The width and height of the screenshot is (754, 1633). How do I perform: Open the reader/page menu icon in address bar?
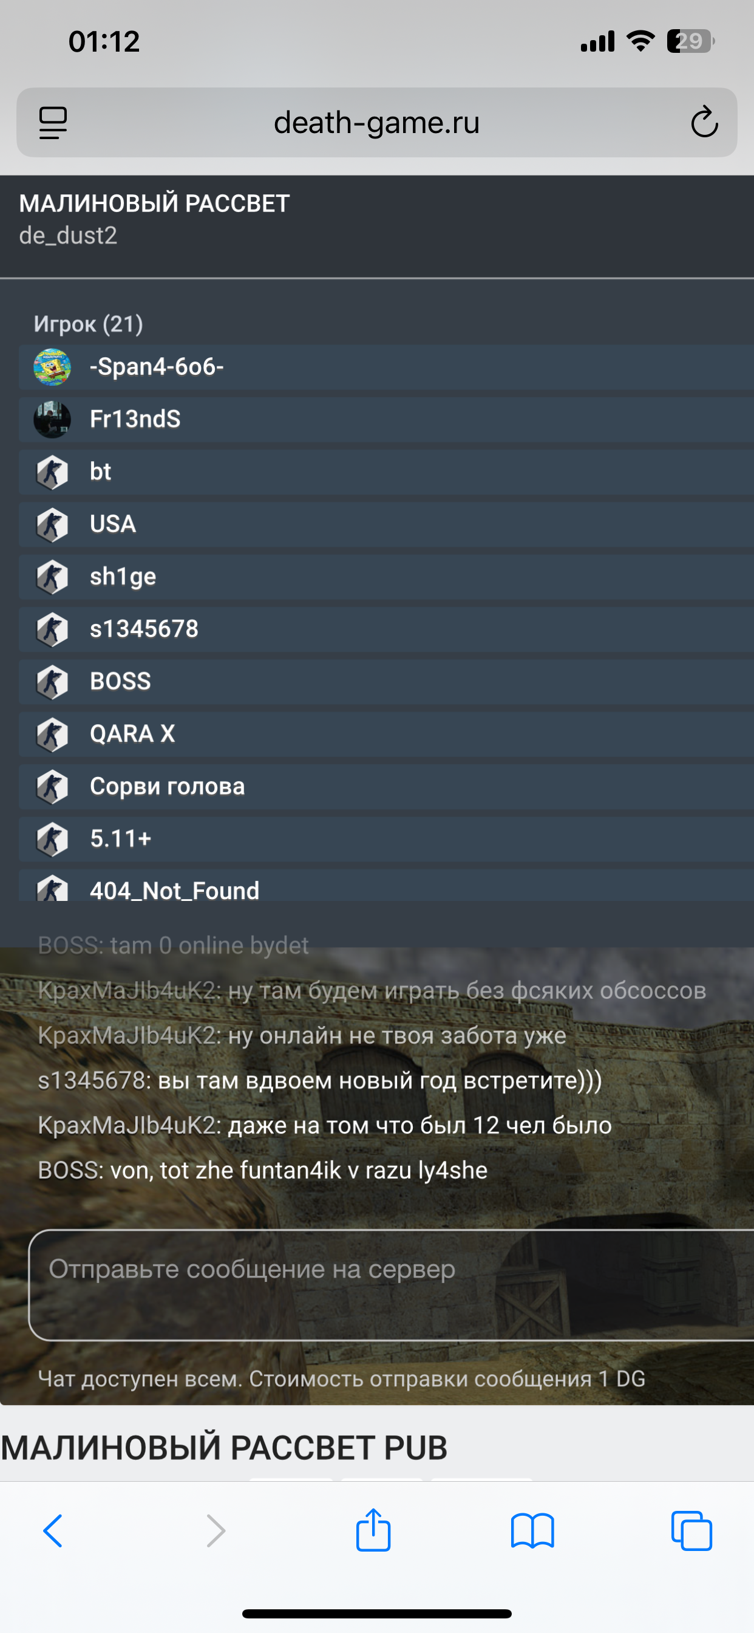pos(53,122)
